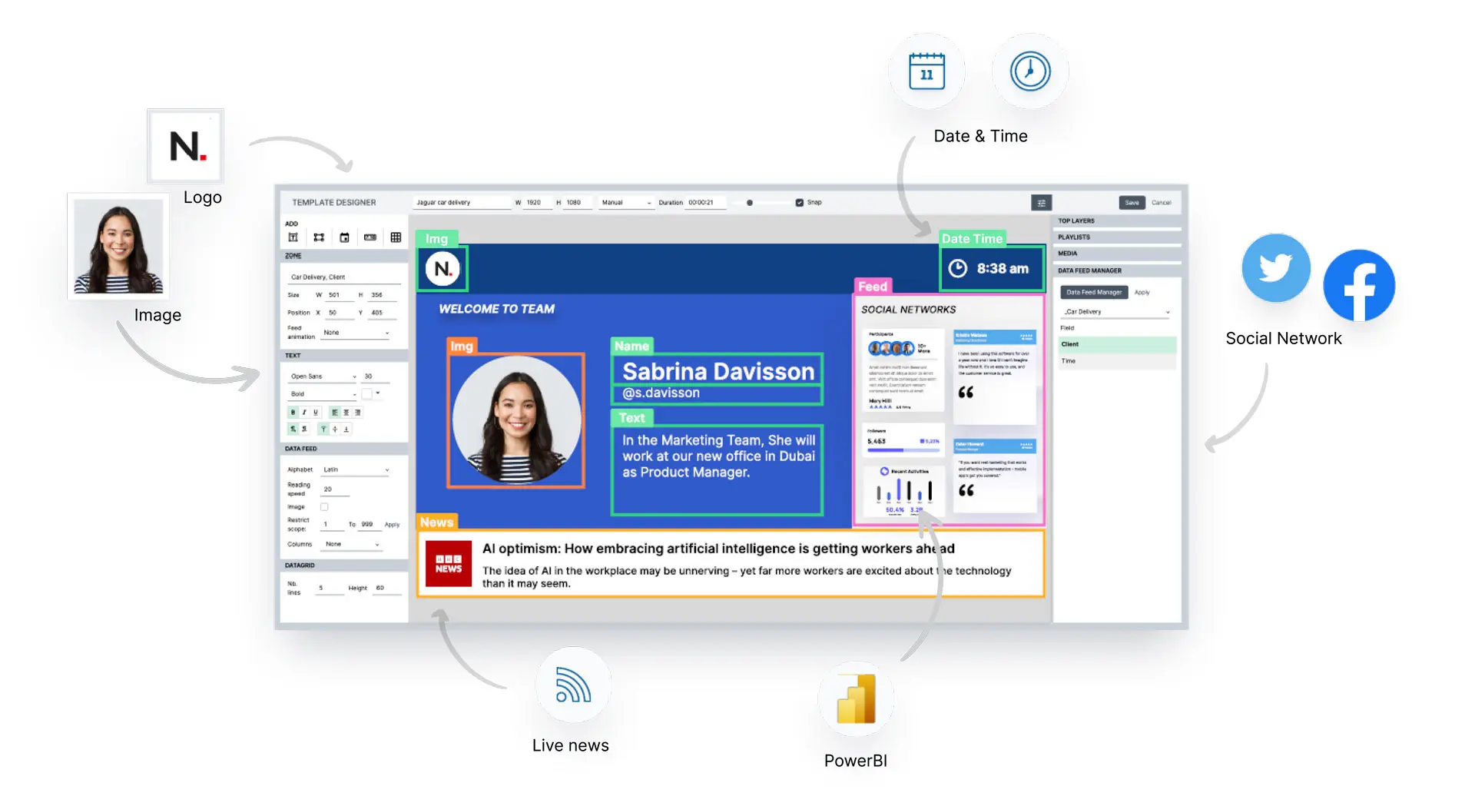Edit the template name Jaguar car delivery
Viewport: 1475px width, 806px height.
462,203
